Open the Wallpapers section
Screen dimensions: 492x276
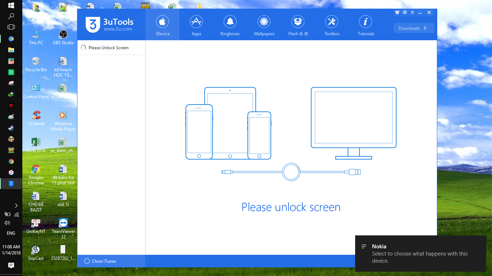point(264,25)
